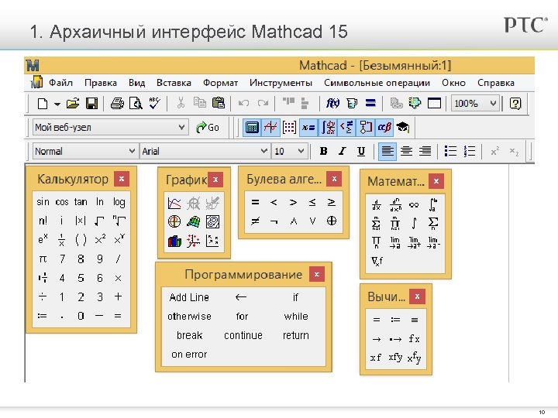Image resolution: width=558 pixels, height=418 pixels.
Task: Click the Calculate equals icon in the toolbar
Action: [x=370, y=104]
